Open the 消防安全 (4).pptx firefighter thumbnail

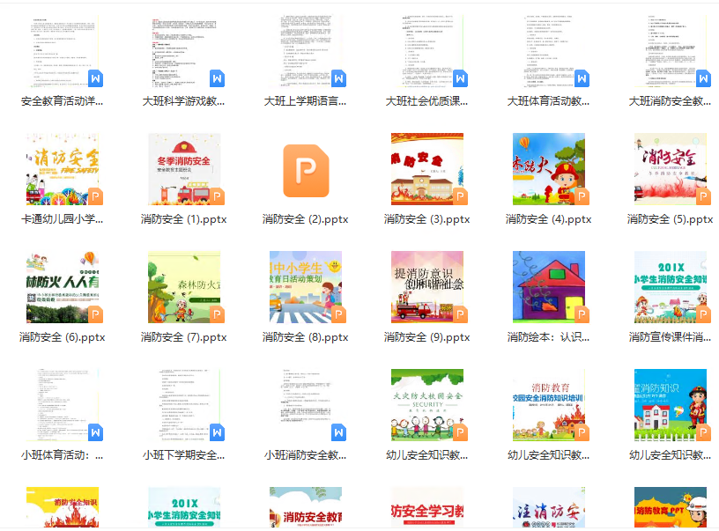[548, 169]
